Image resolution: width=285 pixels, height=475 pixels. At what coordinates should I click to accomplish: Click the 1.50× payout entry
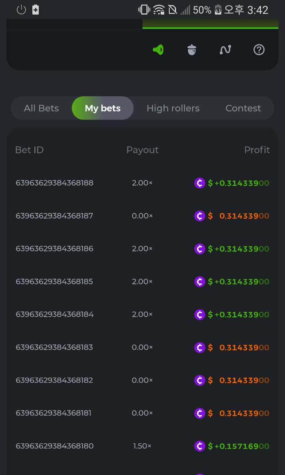tap(142, 446)
